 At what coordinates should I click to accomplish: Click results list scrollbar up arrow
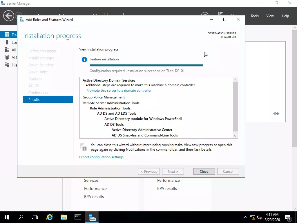(235, 80)
